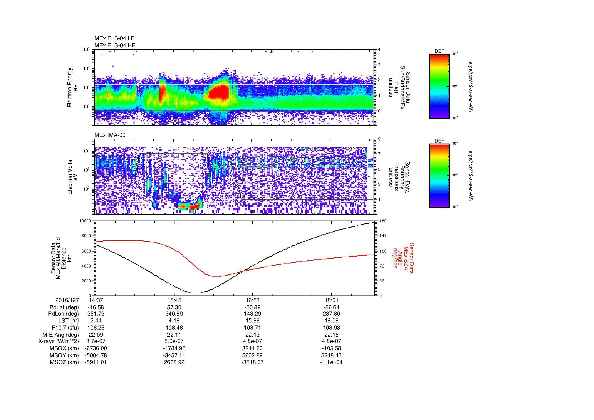Viewport: 594px width, 420px height.
Task: Click the MSOX value '-1784.95'
Action: (x=174, y=348)
